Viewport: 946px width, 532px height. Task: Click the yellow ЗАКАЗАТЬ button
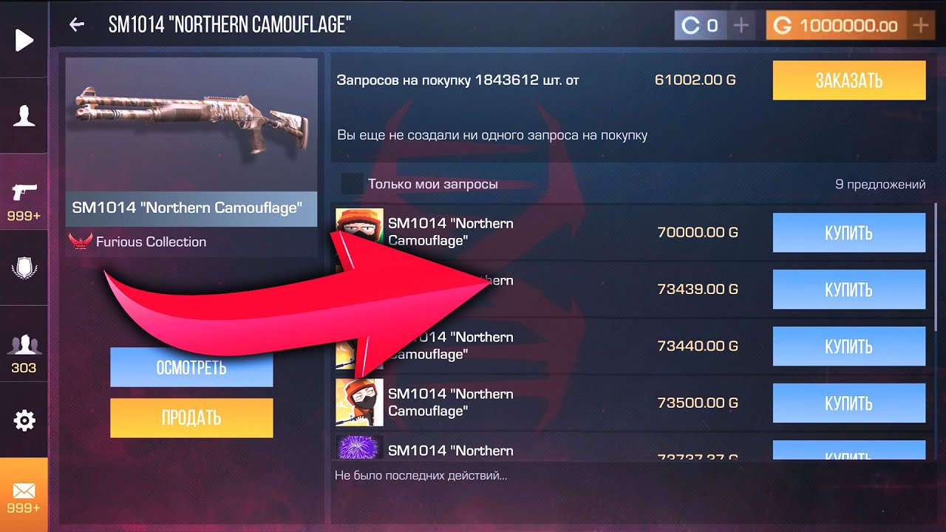coord(849,81)
